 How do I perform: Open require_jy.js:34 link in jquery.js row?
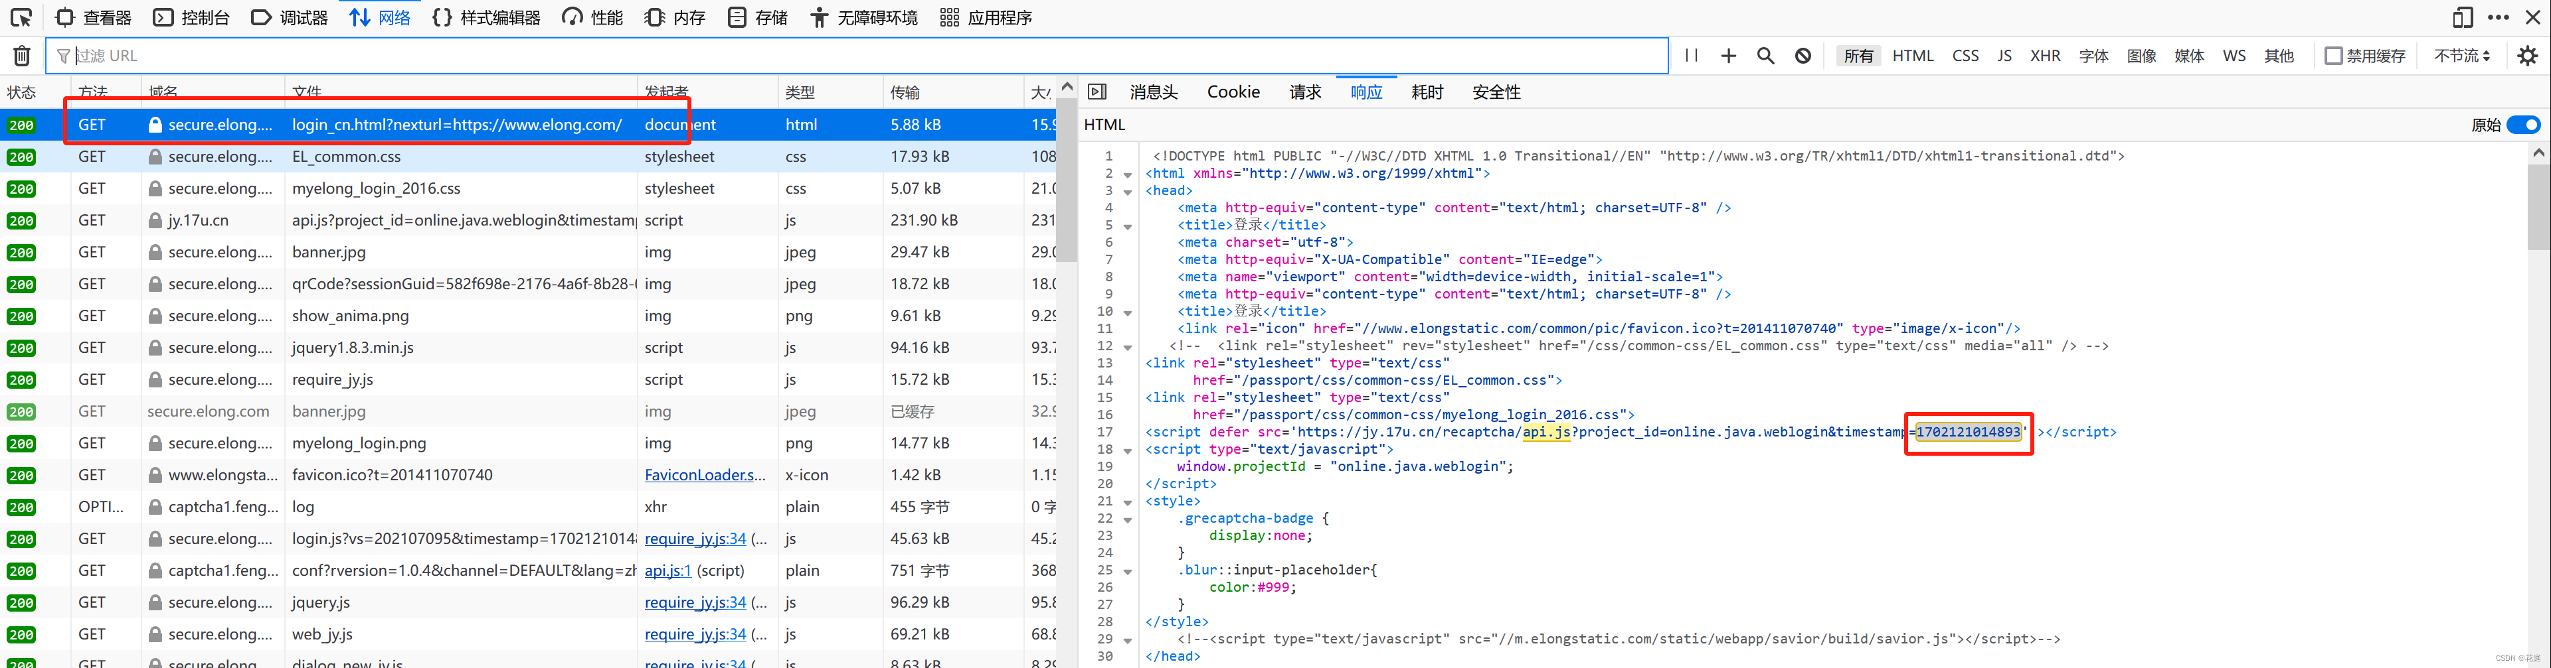[x=695, y=602]
